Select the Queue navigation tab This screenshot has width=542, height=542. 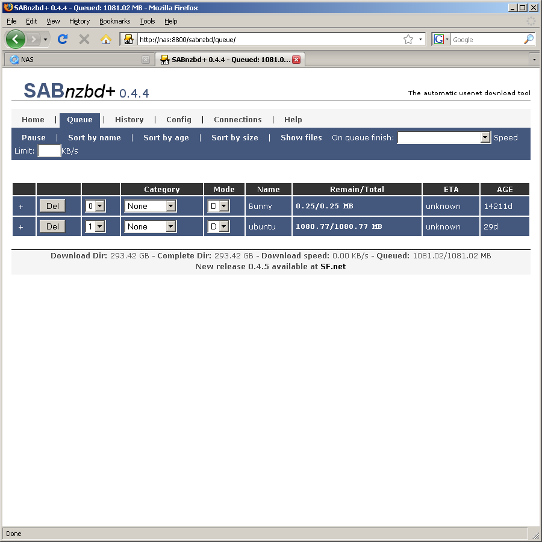point(79,120)
